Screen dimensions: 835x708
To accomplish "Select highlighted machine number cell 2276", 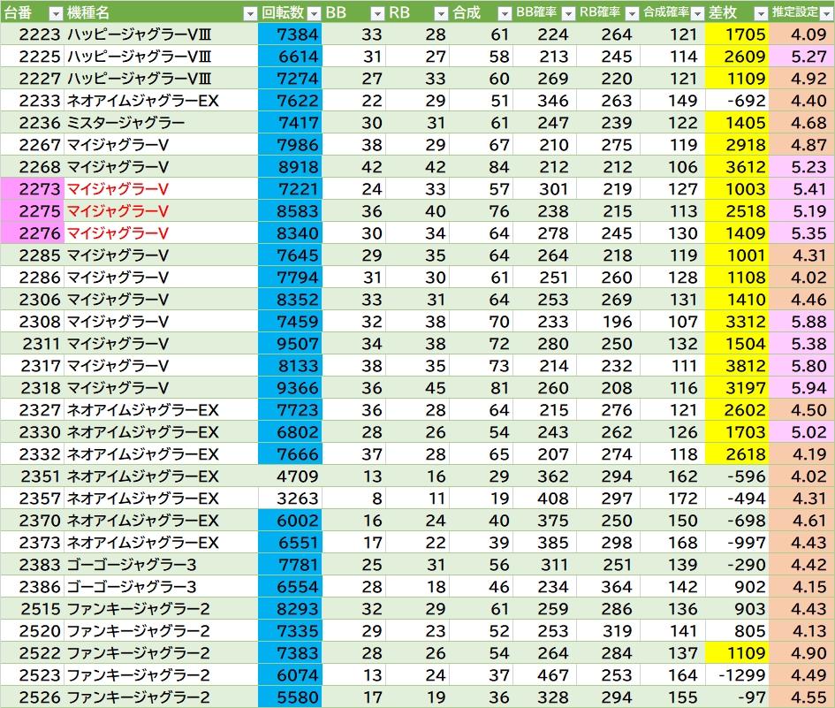I will 33,232.
